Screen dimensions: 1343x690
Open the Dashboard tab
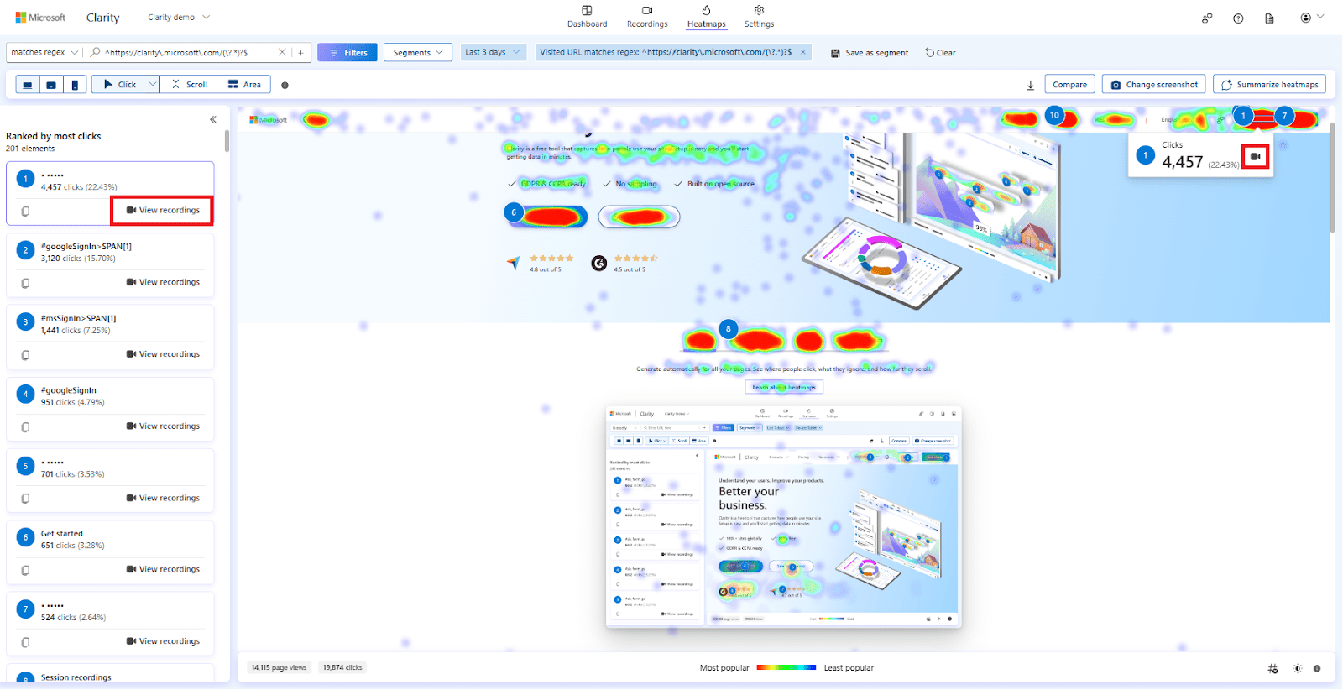[x=587, y=17]
